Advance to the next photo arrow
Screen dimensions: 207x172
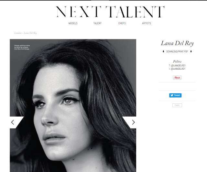click(133, 122)
